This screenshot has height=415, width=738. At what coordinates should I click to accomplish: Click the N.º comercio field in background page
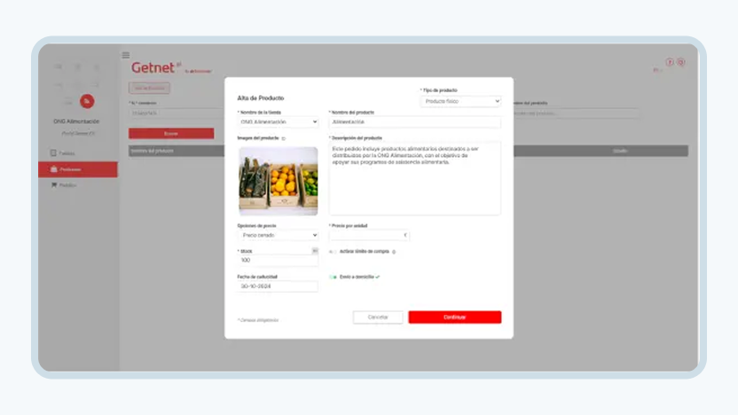[x=177, y=114]
